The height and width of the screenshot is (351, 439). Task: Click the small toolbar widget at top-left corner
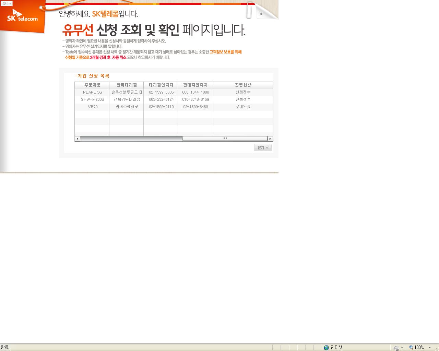point(7,3)
